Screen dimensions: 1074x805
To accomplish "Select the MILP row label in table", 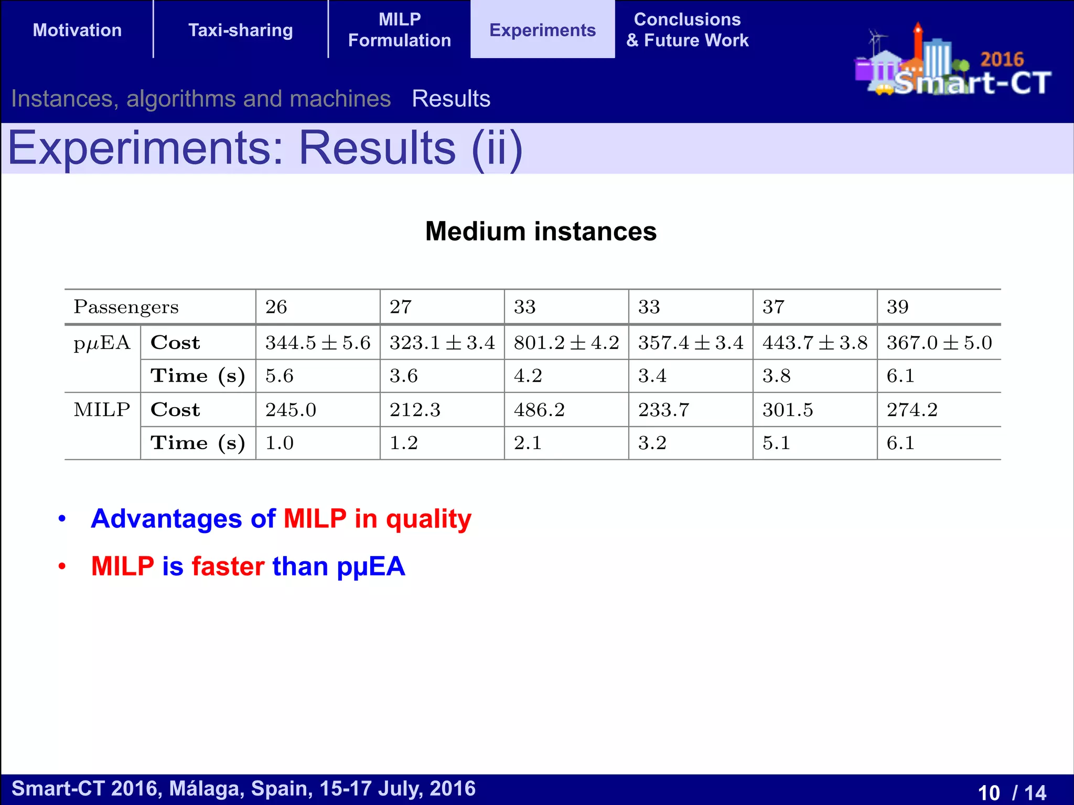I will [x=102, y=409].
